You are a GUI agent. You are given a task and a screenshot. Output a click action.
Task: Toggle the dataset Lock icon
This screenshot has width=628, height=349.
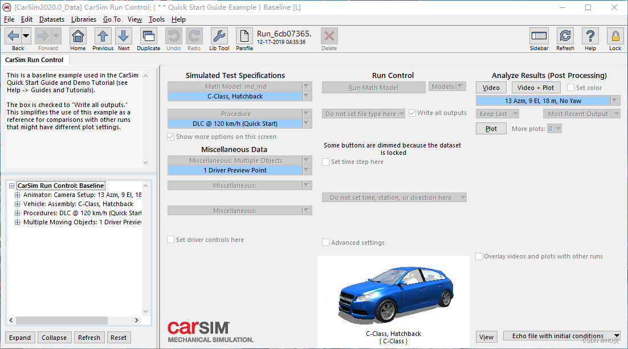[615, 36]
